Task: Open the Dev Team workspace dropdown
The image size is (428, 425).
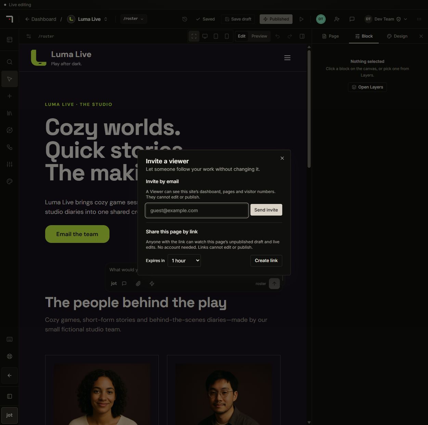Action: coord(386,19)
